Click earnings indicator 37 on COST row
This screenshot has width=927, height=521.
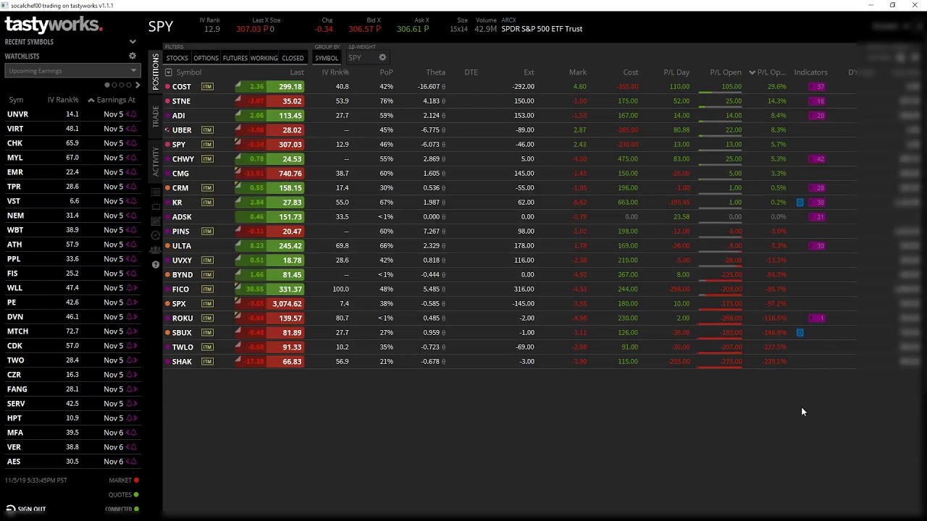point(818,87)
